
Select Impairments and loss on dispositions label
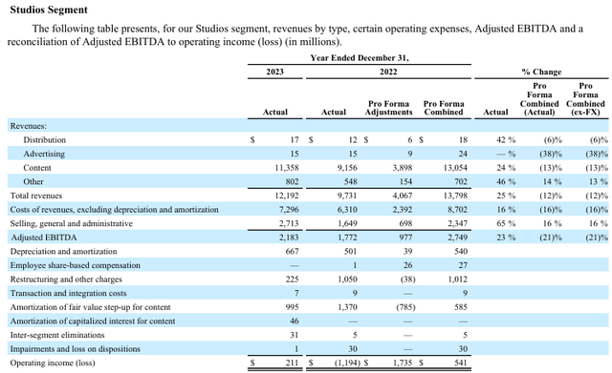pos(76,349)
